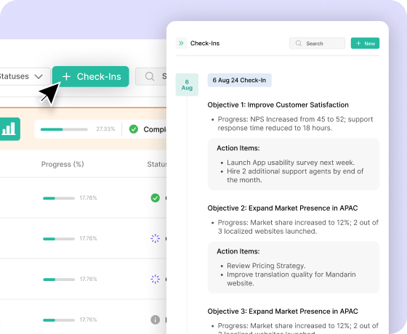Collapse the Check-Ins panel with double-chevron icon

coord(181,44)
